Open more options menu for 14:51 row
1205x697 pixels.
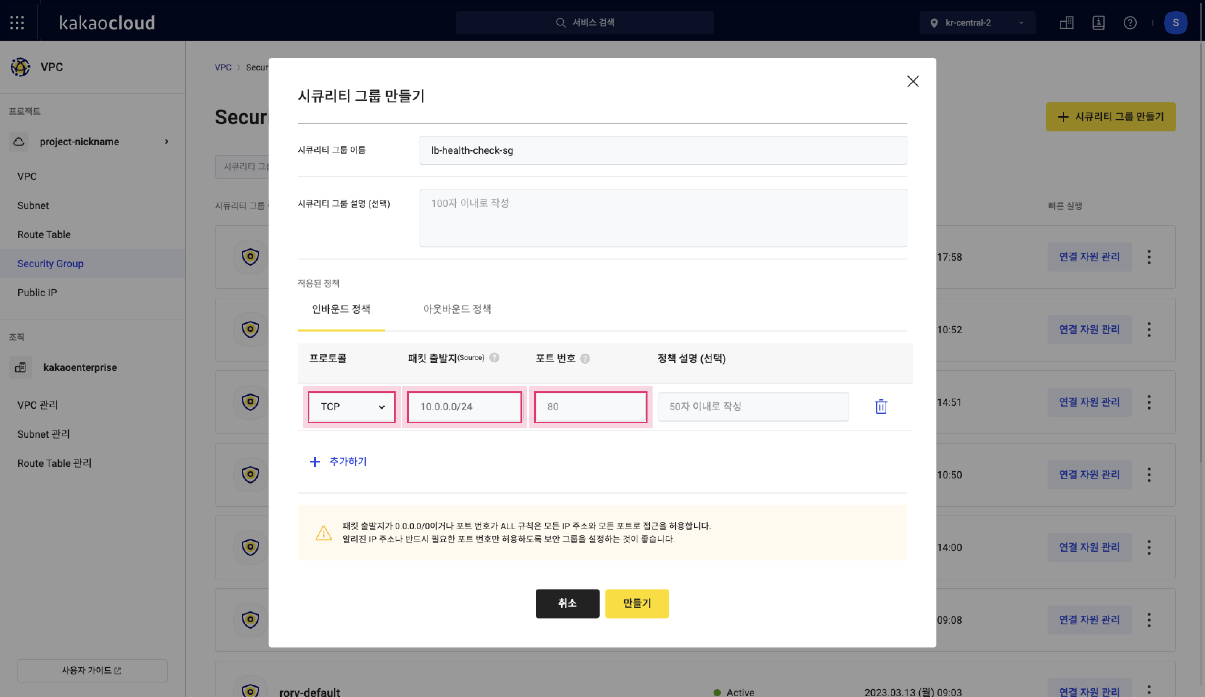coord(1149,402)
